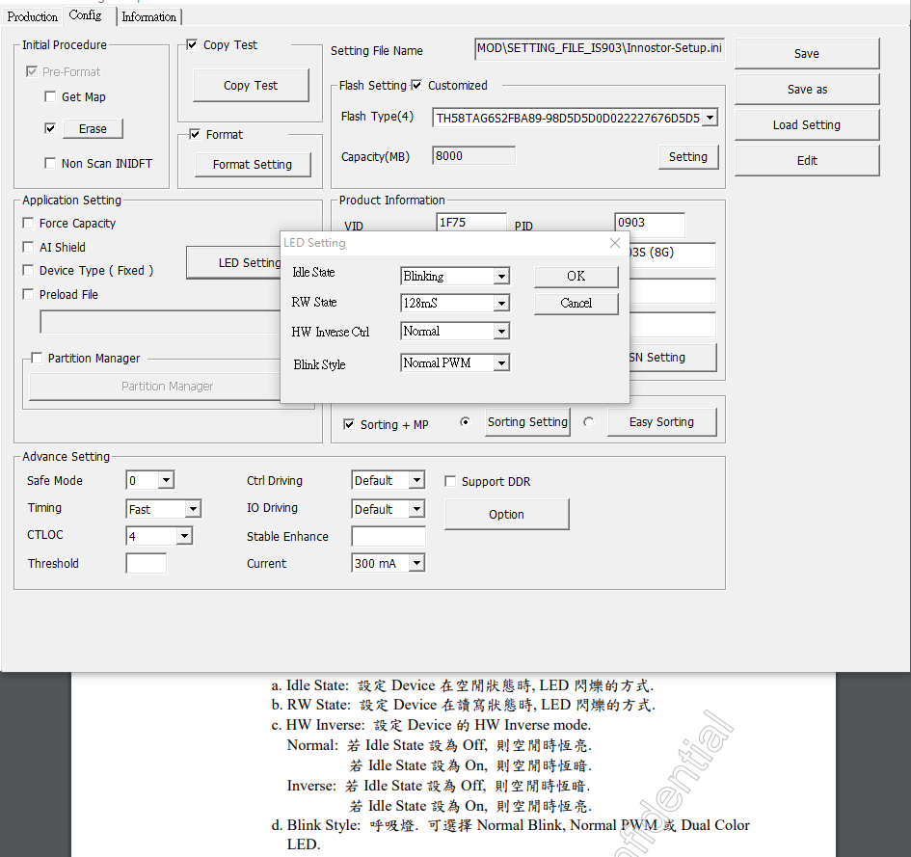The image size is (911, 857).
Task: Click the Capacity(MB) field
Action: 473,156
